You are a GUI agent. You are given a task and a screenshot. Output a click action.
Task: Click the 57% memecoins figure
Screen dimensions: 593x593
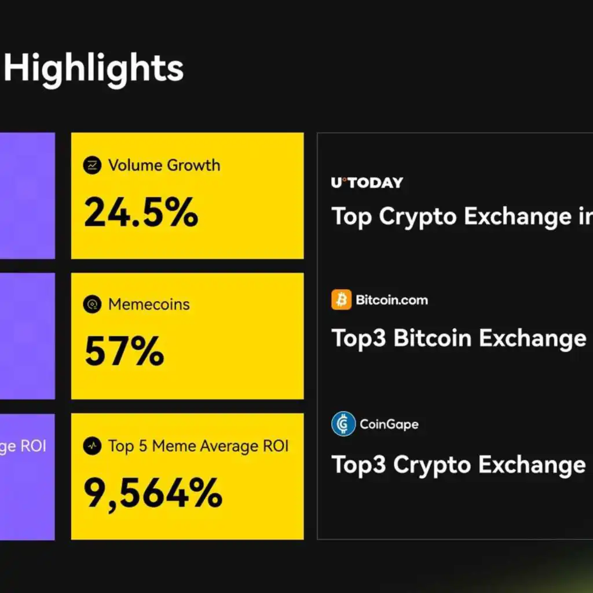125,352
